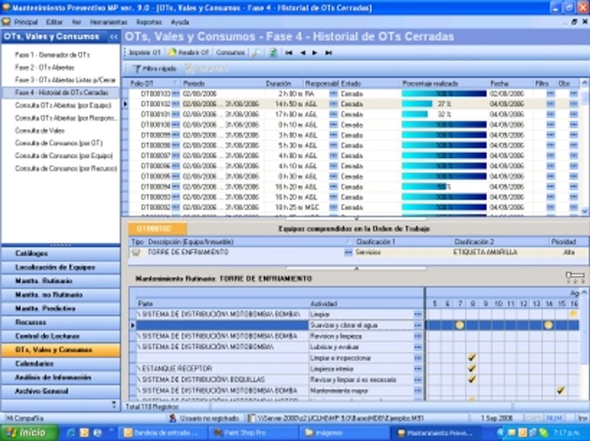This screenshot has height=441, width=590.
Task: Jump to the last record with the toolbar arrow
Action: pyautogui.click(x=329, y=53)
